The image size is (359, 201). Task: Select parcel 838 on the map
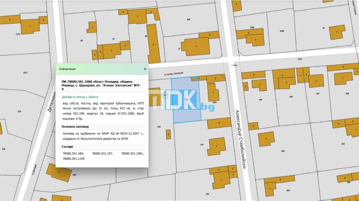pyautogui.click(x=188, y=20)
